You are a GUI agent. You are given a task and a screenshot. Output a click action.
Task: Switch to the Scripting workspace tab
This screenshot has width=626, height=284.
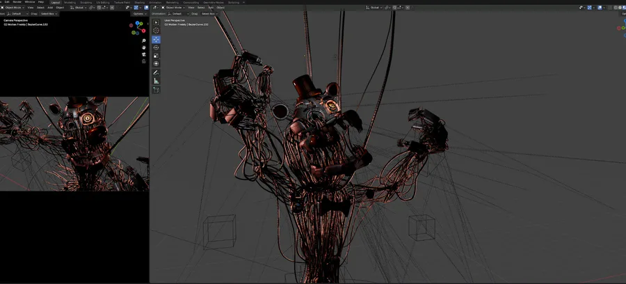click(x=234, y=2)
